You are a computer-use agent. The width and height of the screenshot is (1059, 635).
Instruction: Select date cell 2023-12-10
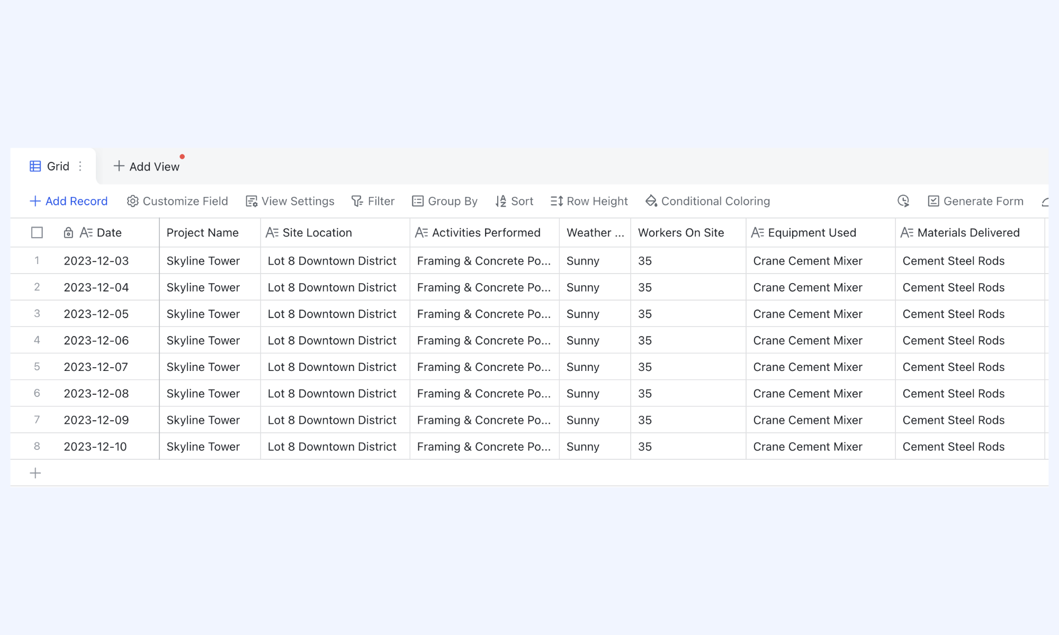tap(109, 446)
